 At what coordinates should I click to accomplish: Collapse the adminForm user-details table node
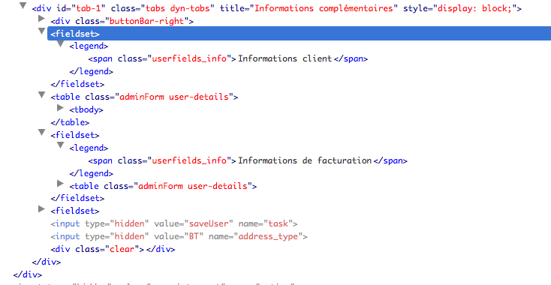42,94
